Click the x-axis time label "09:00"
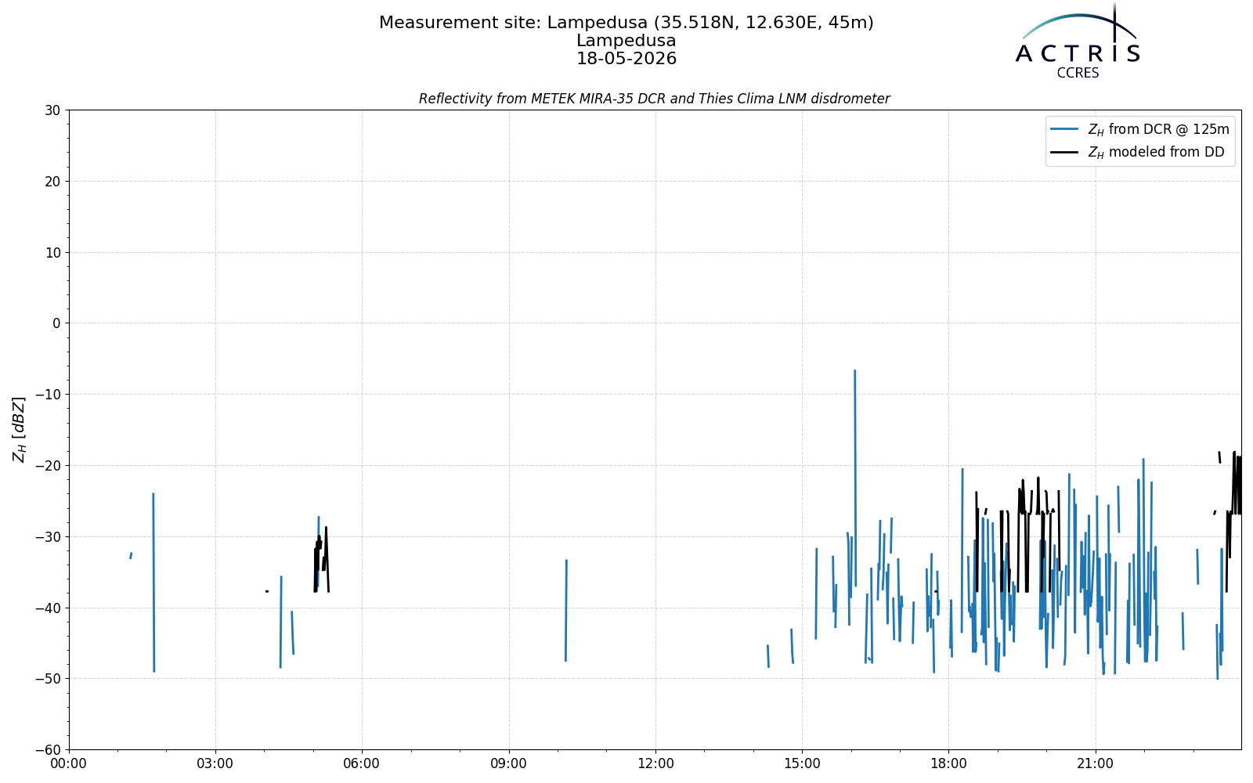The width and height of the screenshot is (1253, 783). pos(509,763)
